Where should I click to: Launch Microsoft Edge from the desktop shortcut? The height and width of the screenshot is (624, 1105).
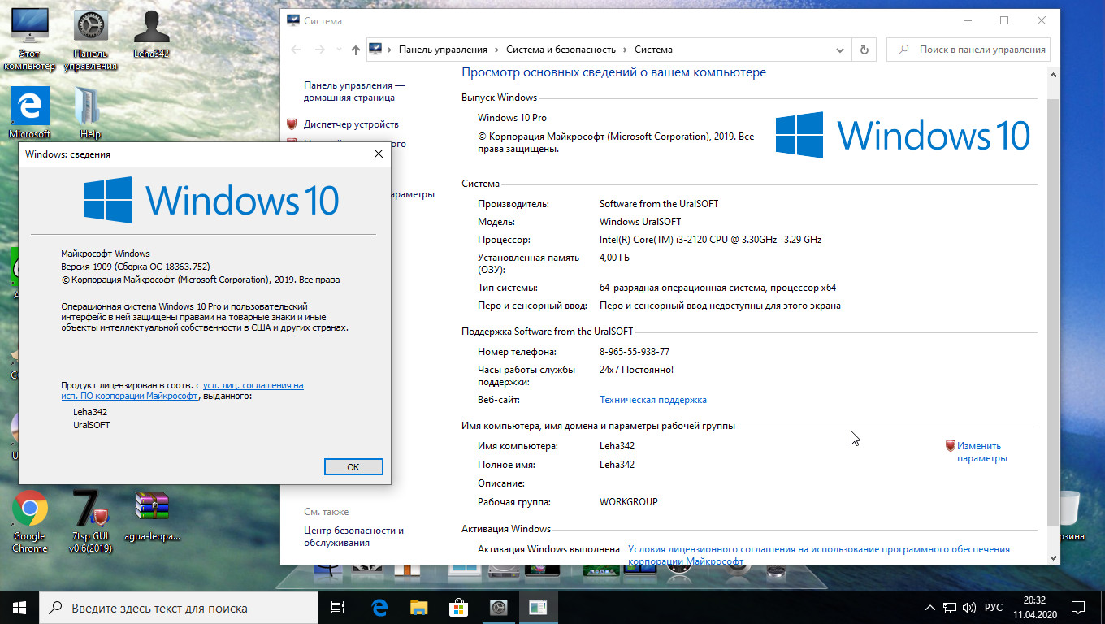tap(30, 113)
